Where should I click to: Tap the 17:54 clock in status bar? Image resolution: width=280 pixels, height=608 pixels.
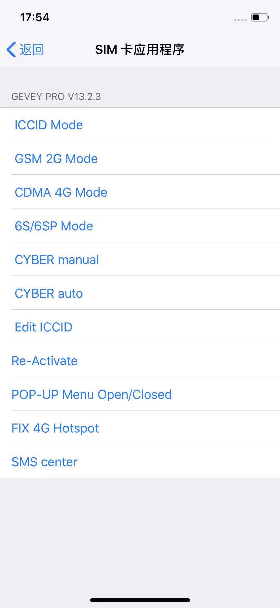pos(35,18)
